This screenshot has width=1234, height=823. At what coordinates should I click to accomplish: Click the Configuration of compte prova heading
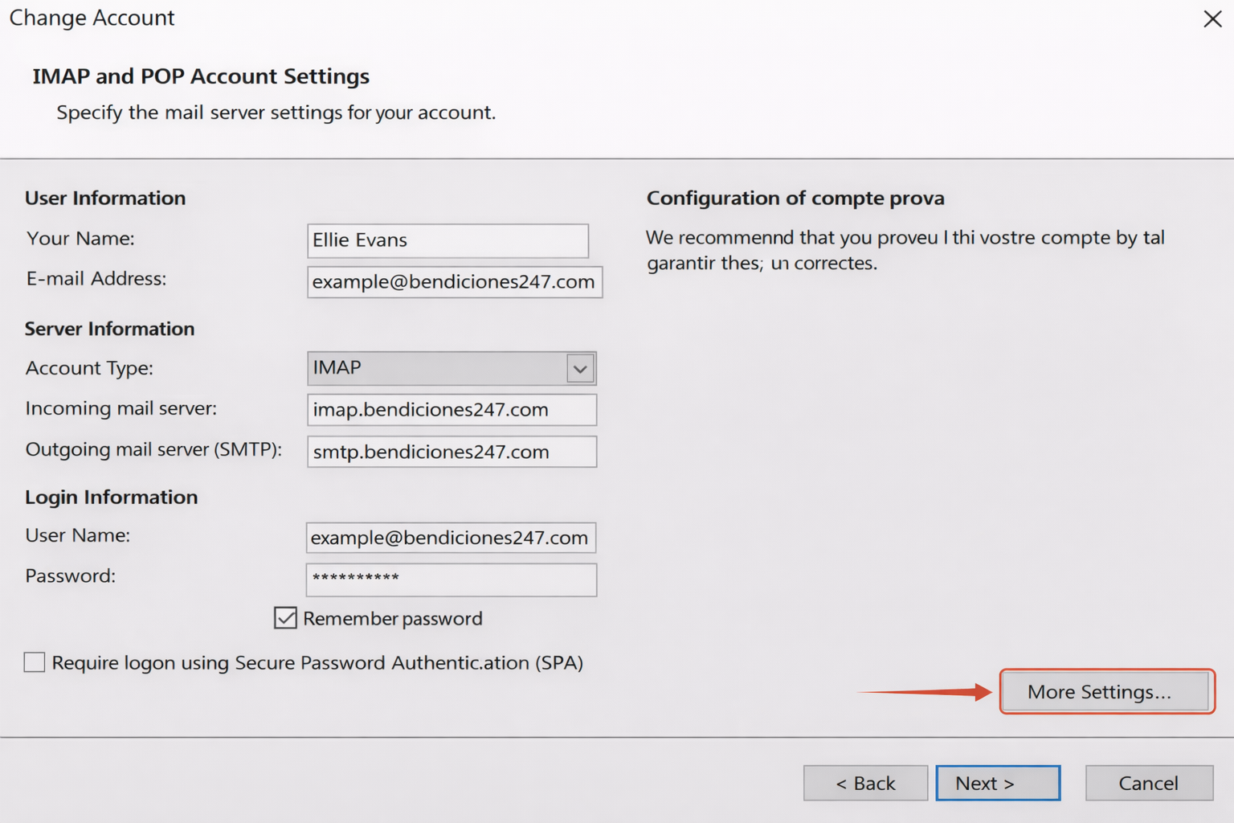[x=795, y=199]
